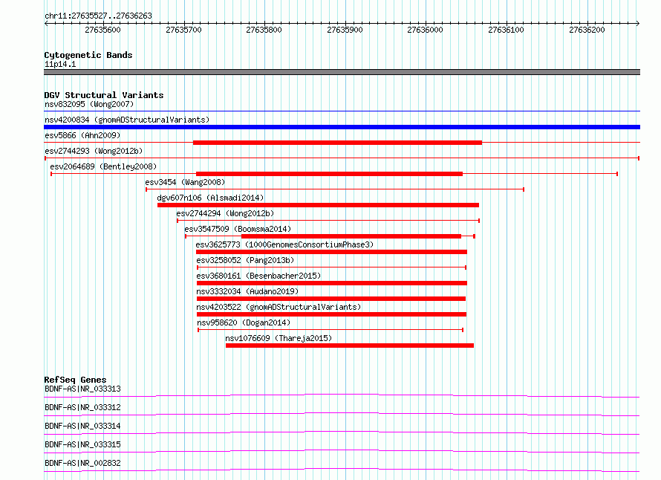
Task: Click the thin red esv2744294 line
Action: 328,221
